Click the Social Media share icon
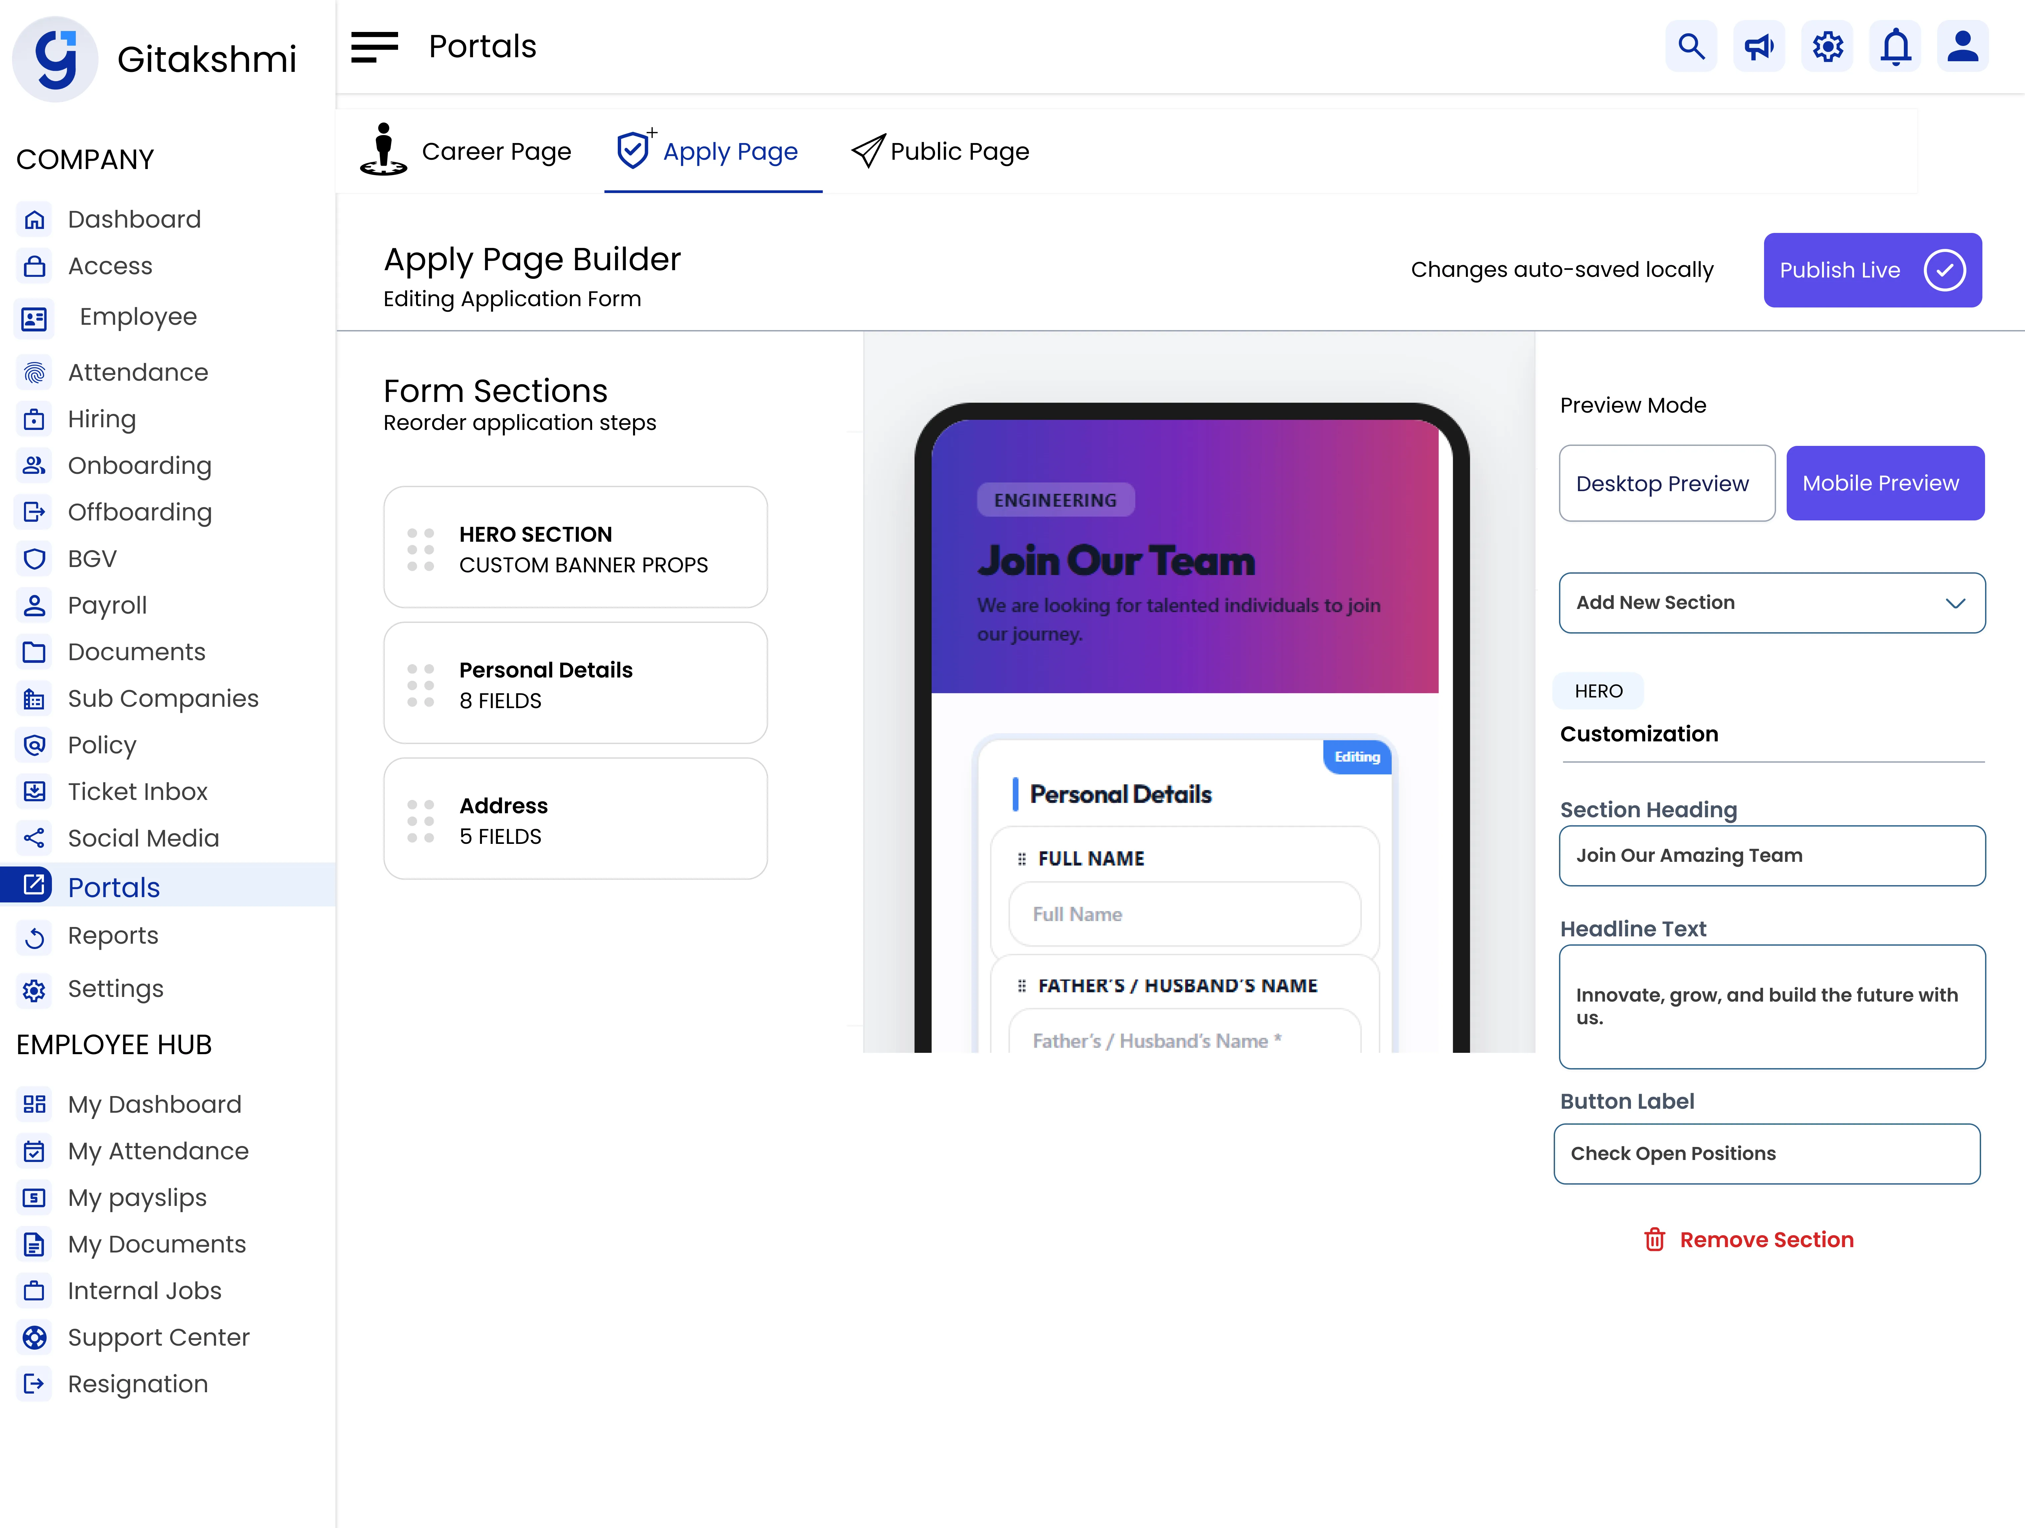 pos(34,838)
